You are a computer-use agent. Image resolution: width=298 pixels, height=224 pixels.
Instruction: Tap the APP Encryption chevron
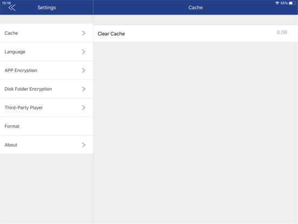pyautogui.click(x=84, y=70)
